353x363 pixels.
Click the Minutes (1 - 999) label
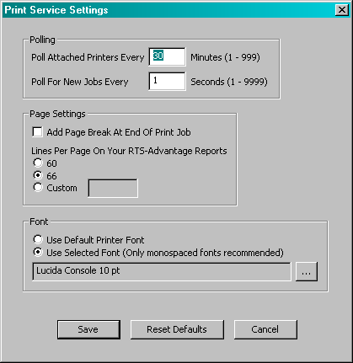[x=225, y=57]
